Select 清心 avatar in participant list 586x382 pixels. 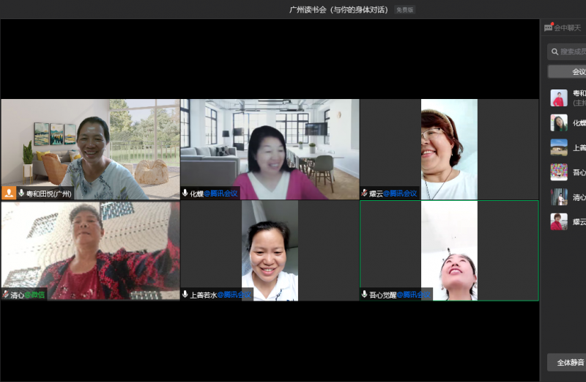559,196
